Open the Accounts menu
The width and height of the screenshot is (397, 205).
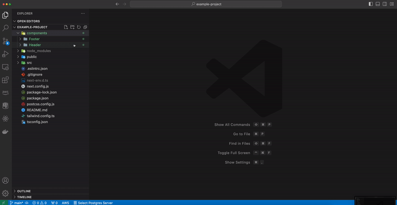click(5, 180)
